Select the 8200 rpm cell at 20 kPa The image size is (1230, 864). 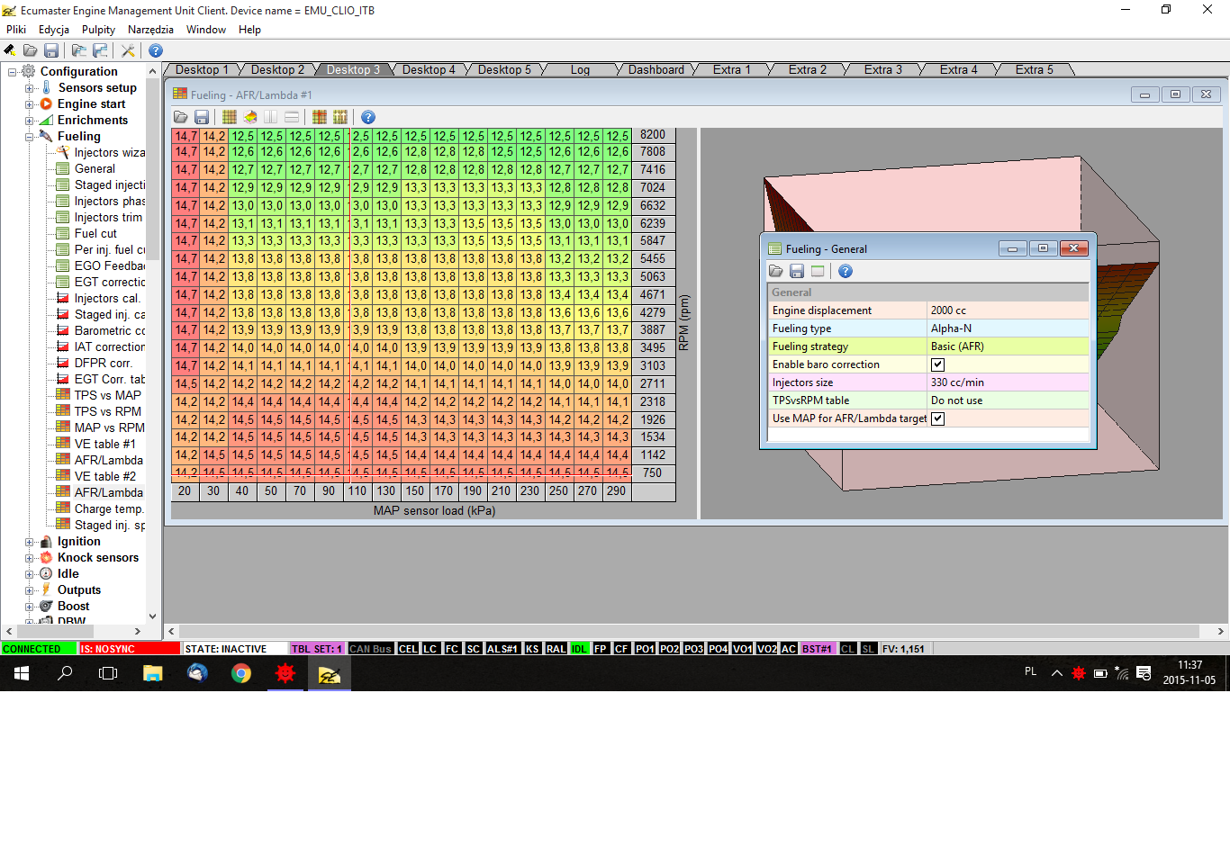coord(185,136)
